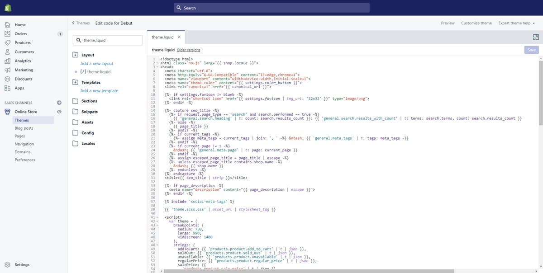Go to Domains in sidebar

tap(23, 152)
